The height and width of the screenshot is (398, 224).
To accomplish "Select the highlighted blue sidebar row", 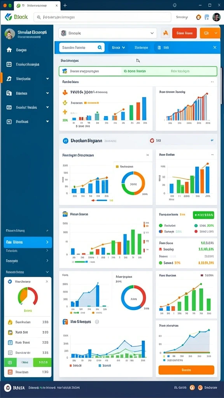I will tap(28, 242).
